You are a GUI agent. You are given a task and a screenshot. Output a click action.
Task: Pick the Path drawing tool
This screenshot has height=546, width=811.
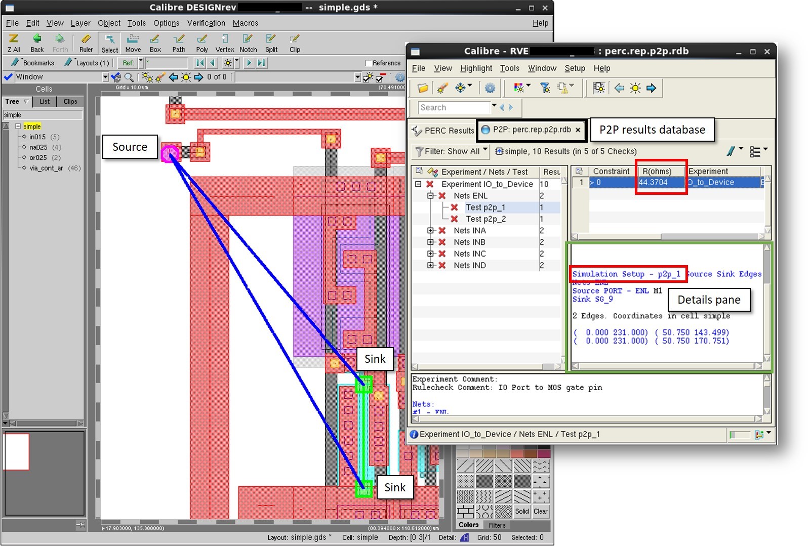click(x=179, y=43)
